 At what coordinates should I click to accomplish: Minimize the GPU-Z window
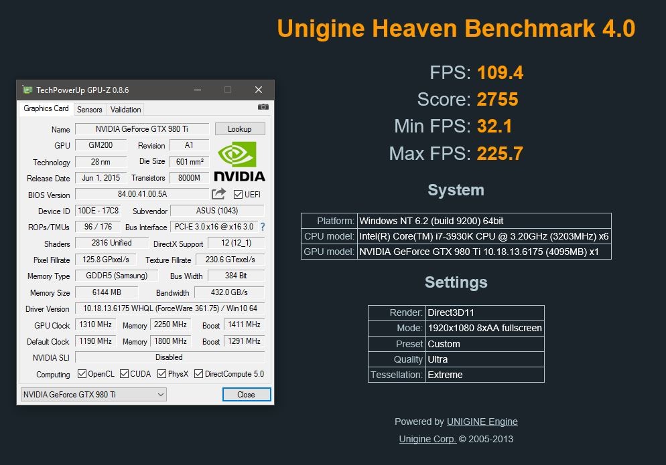(x=198, y=90)
